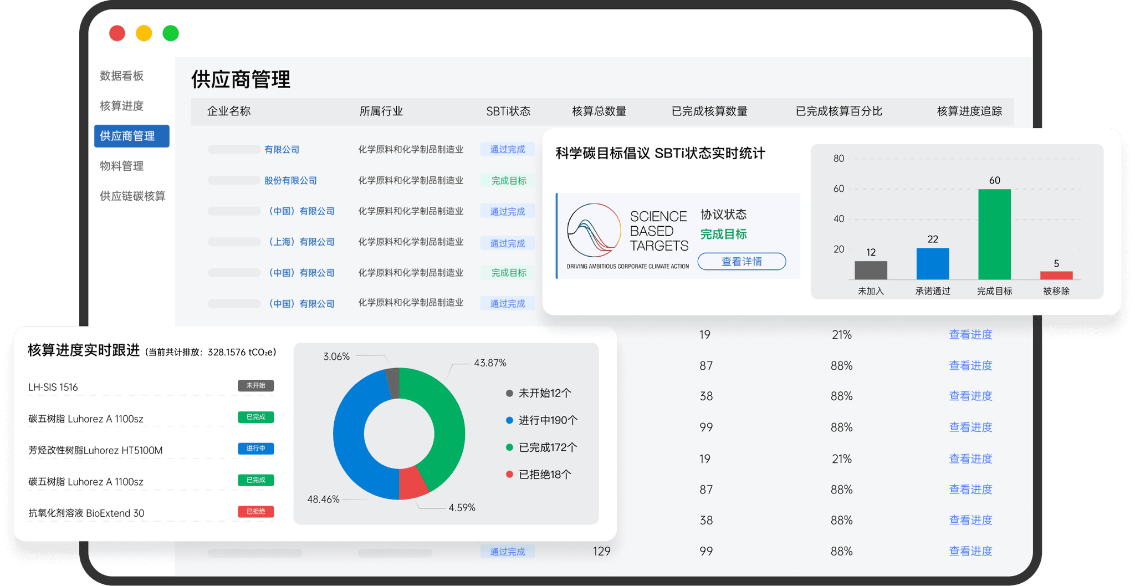Select the 进行中 badge for Luhorez HT5100M
This screenshot has height=586, width=1135.
coord(255,449)
